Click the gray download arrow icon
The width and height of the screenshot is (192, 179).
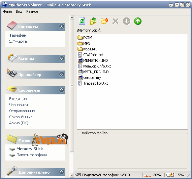click(127, 21)
